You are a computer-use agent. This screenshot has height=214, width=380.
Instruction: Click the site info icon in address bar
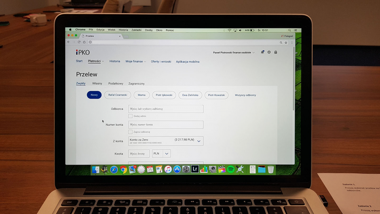(90, 42)
